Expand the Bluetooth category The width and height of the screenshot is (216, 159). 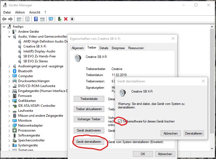(x=9, y=71)
